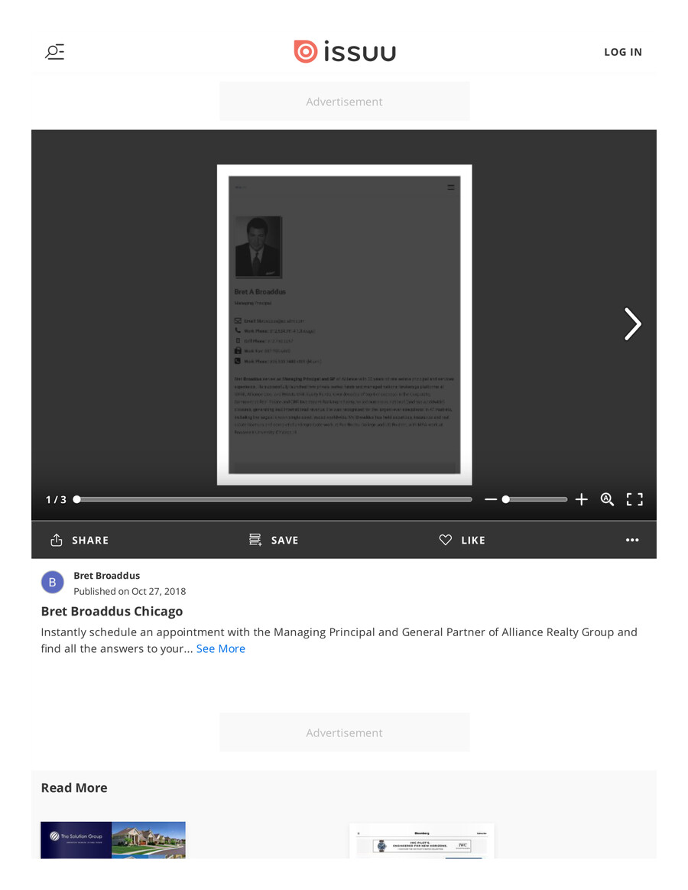Expand description with See More
This screenshot has height=890, width=688.
(220, 648)
